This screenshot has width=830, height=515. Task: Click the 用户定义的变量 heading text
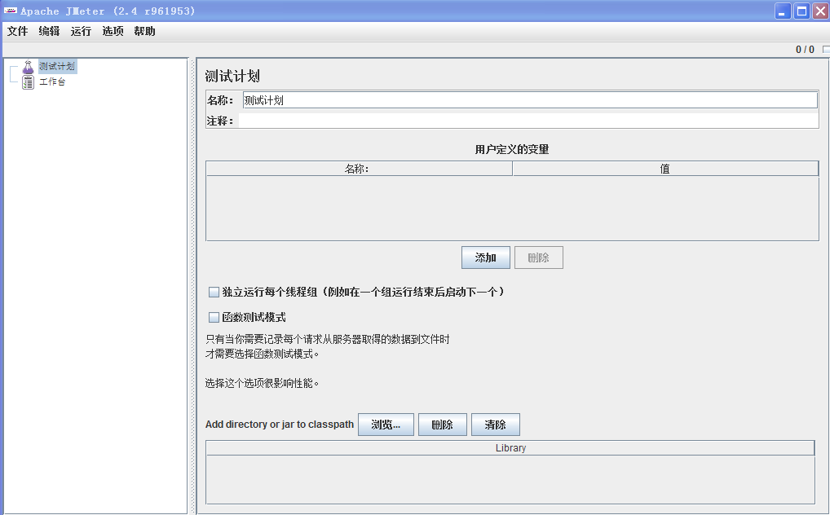click(x=512, y=150)
